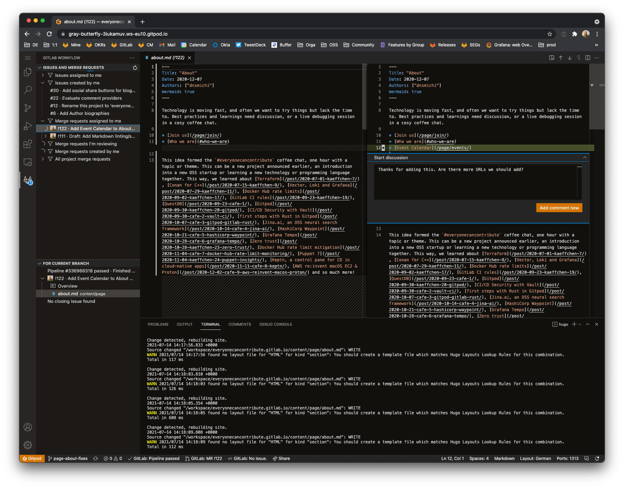Split the editor using the editor toolbar icon
624x488 pixels.
click(587, 58)
